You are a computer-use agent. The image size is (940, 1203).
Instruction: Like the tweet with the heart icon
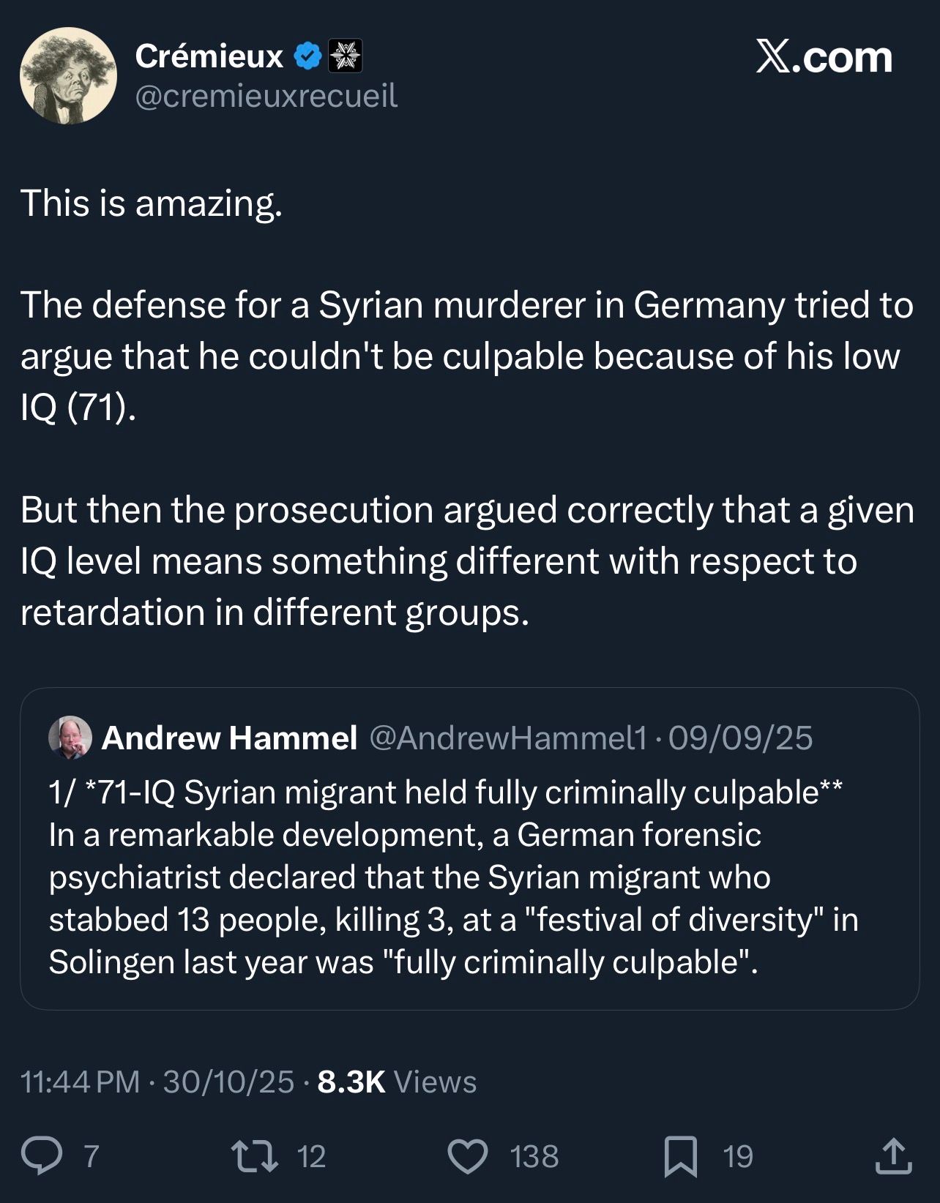[467, 1156]
